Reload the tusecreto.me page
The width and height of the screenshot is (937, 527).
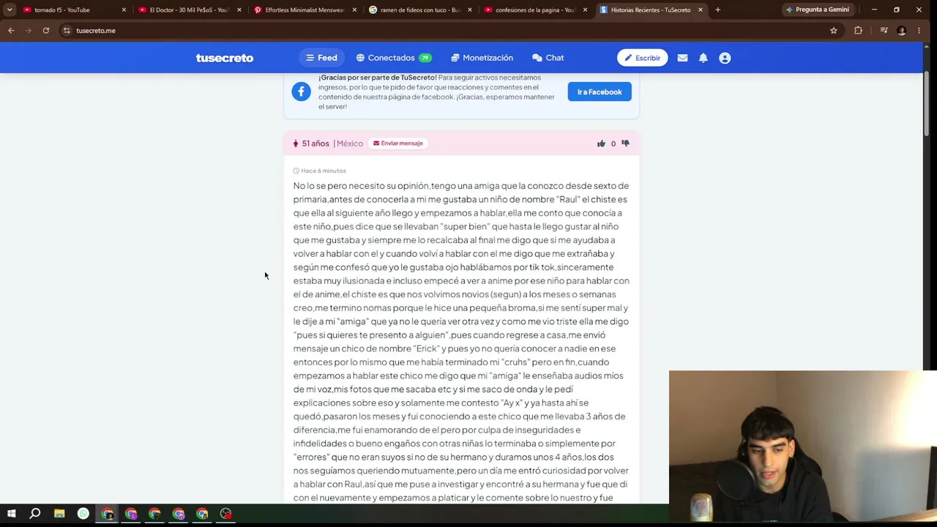point(45,31)
